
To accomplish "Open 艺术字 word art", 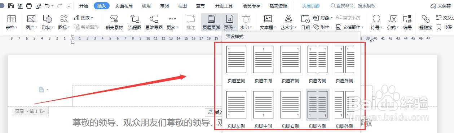I will pyautogui.click(x=288, y=22).
